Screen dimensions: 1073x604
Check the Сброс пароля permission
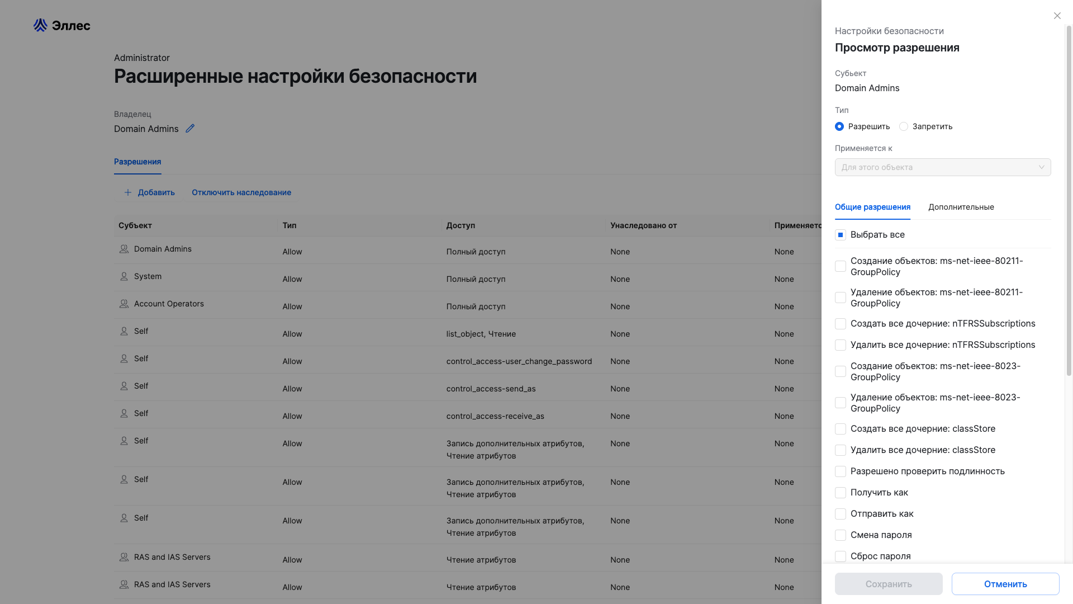click(x=841, y=556)
